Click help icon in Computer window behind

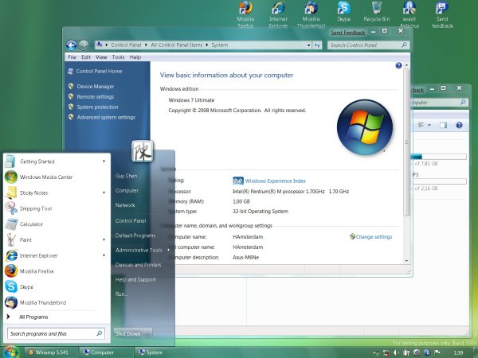tap(459, 125)
